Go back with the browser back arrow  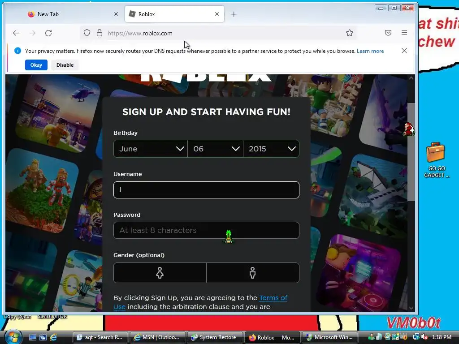coord(16,33)
